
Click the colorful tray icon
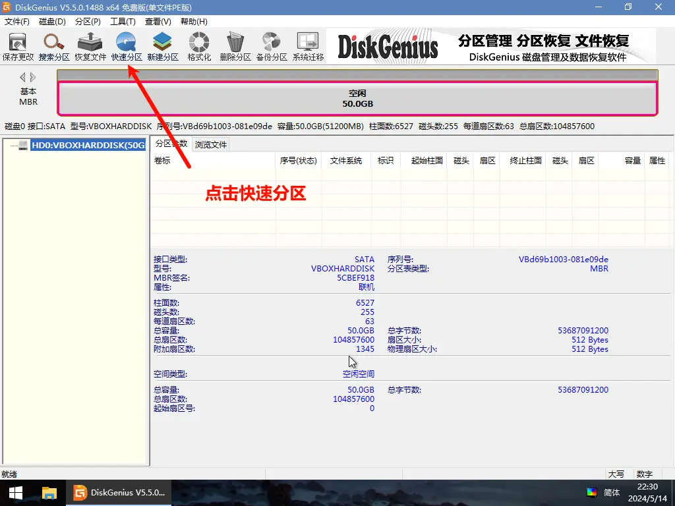click(592, 493)
